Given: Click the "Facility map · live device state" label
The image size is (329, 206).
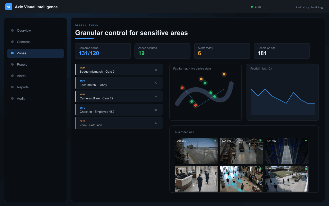Looking at the screenshot, I should point(192,68).
